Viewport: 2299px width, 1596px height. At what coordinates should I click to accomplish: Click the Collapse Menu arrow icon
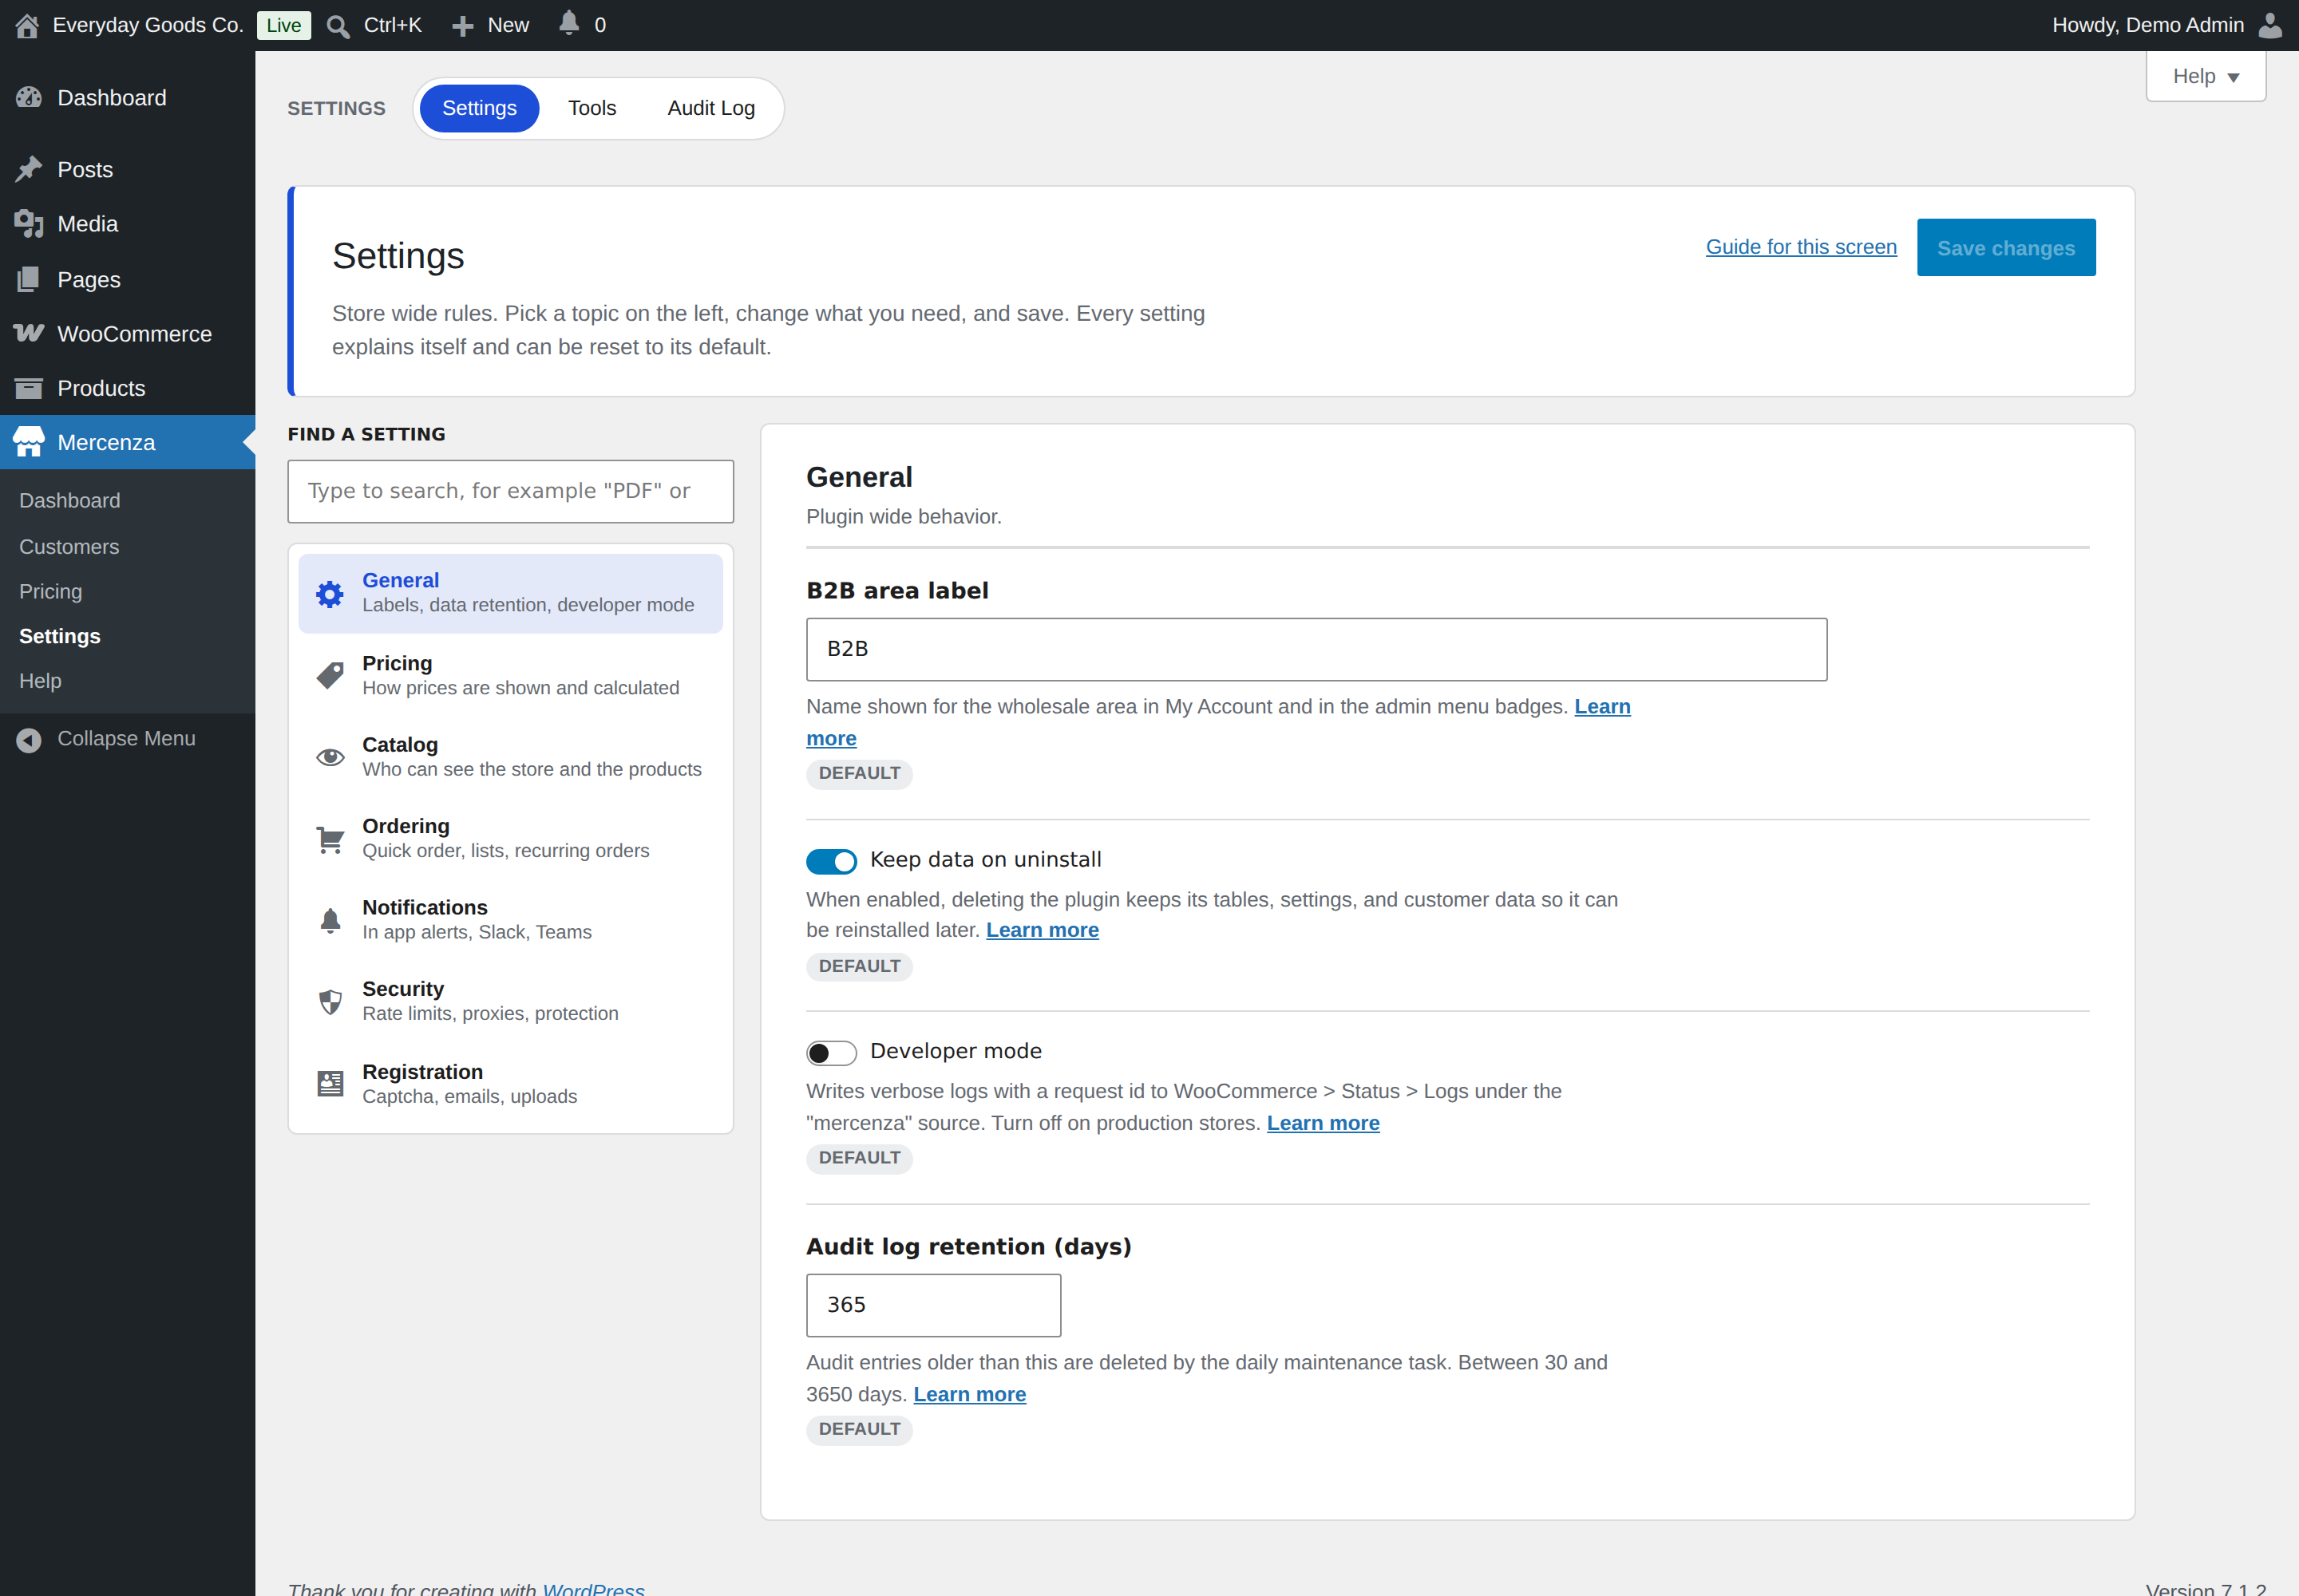29,739
